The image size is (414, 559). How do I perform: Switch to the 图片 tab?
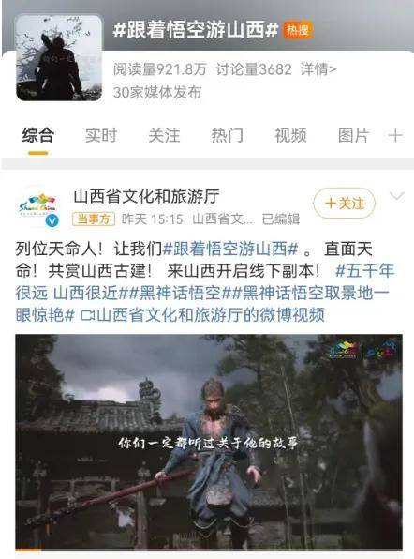coord(353,136)
